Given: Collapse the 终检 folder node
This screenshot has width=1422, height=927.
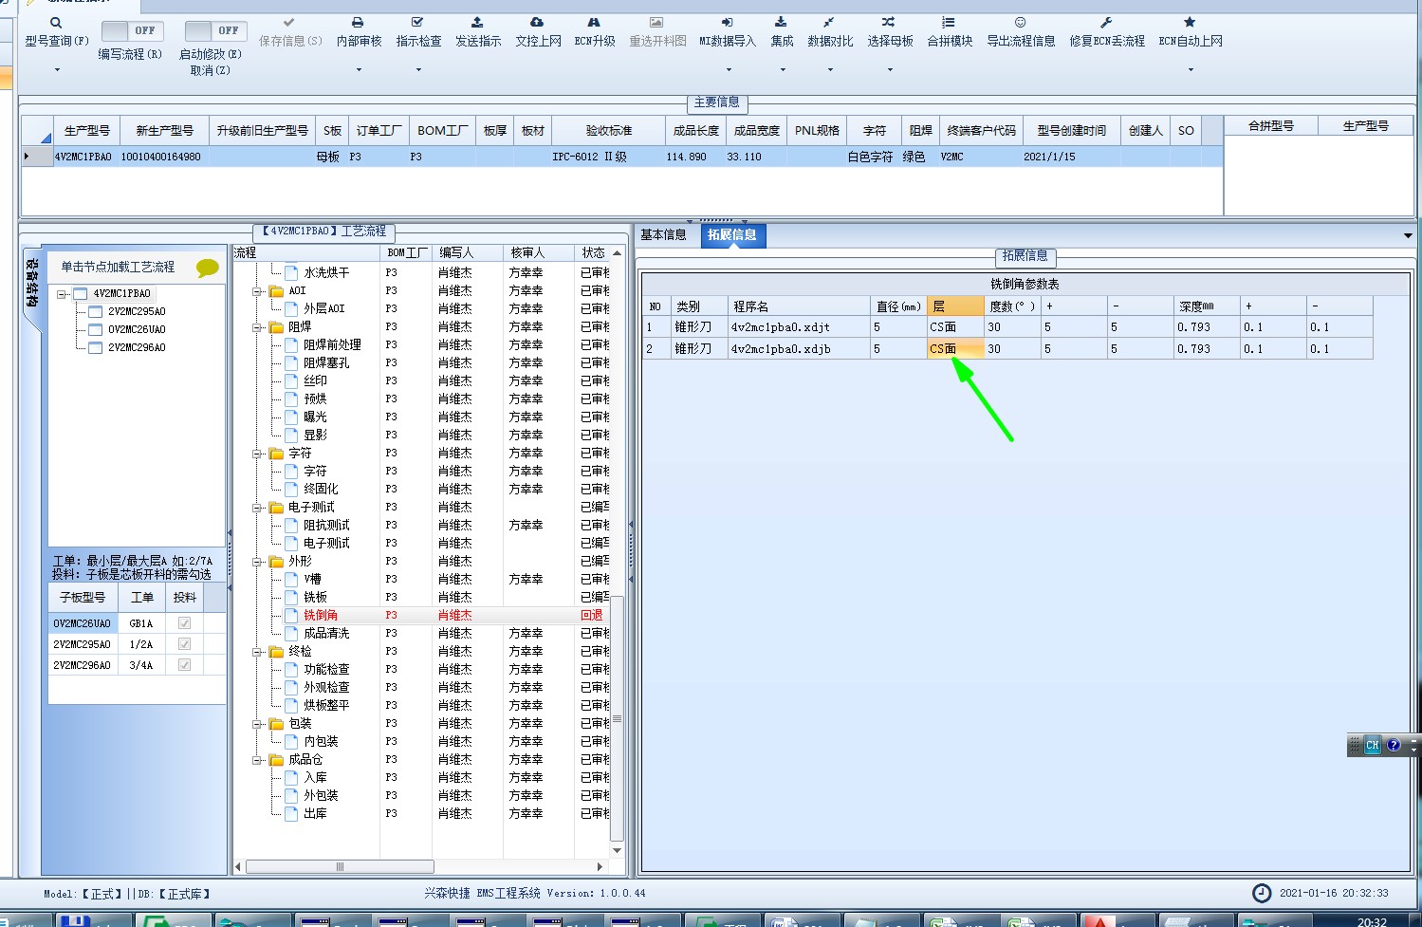Looking at the screenshot, I should click(257, 652).
